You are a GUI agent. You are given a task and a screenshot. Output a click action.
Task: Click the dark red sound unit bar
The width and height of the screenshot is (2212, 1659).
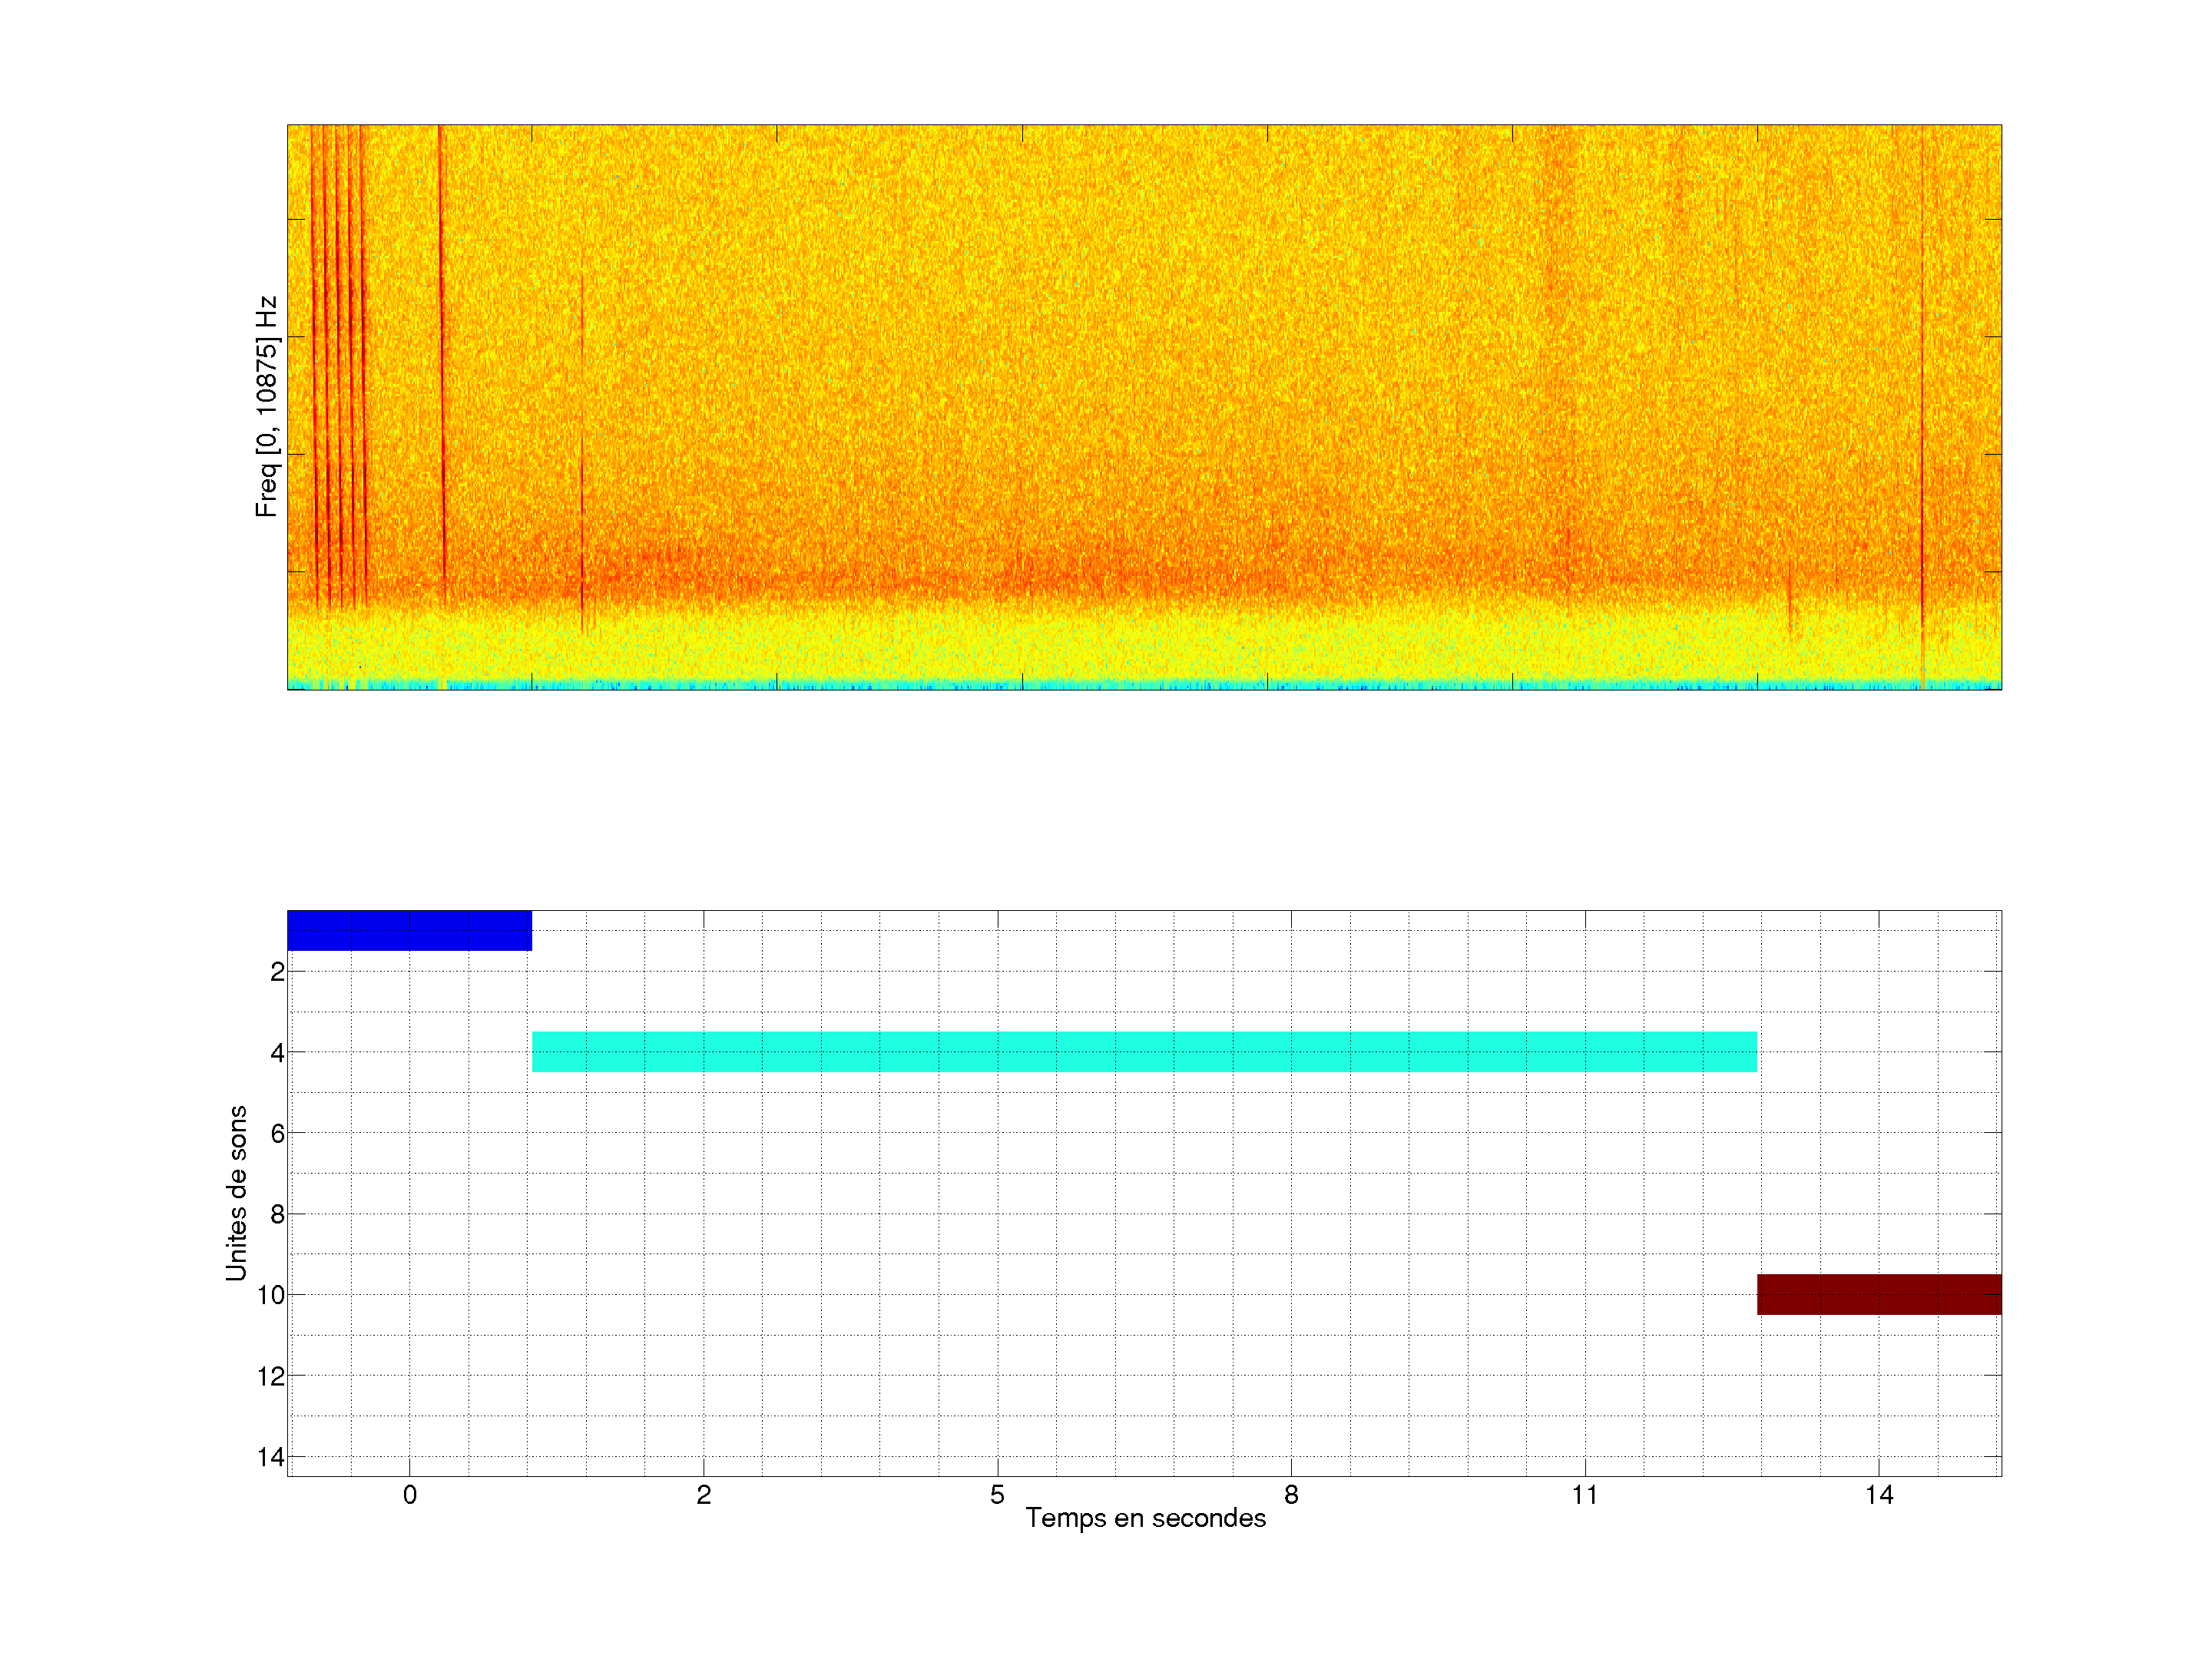(1878, 1294)
